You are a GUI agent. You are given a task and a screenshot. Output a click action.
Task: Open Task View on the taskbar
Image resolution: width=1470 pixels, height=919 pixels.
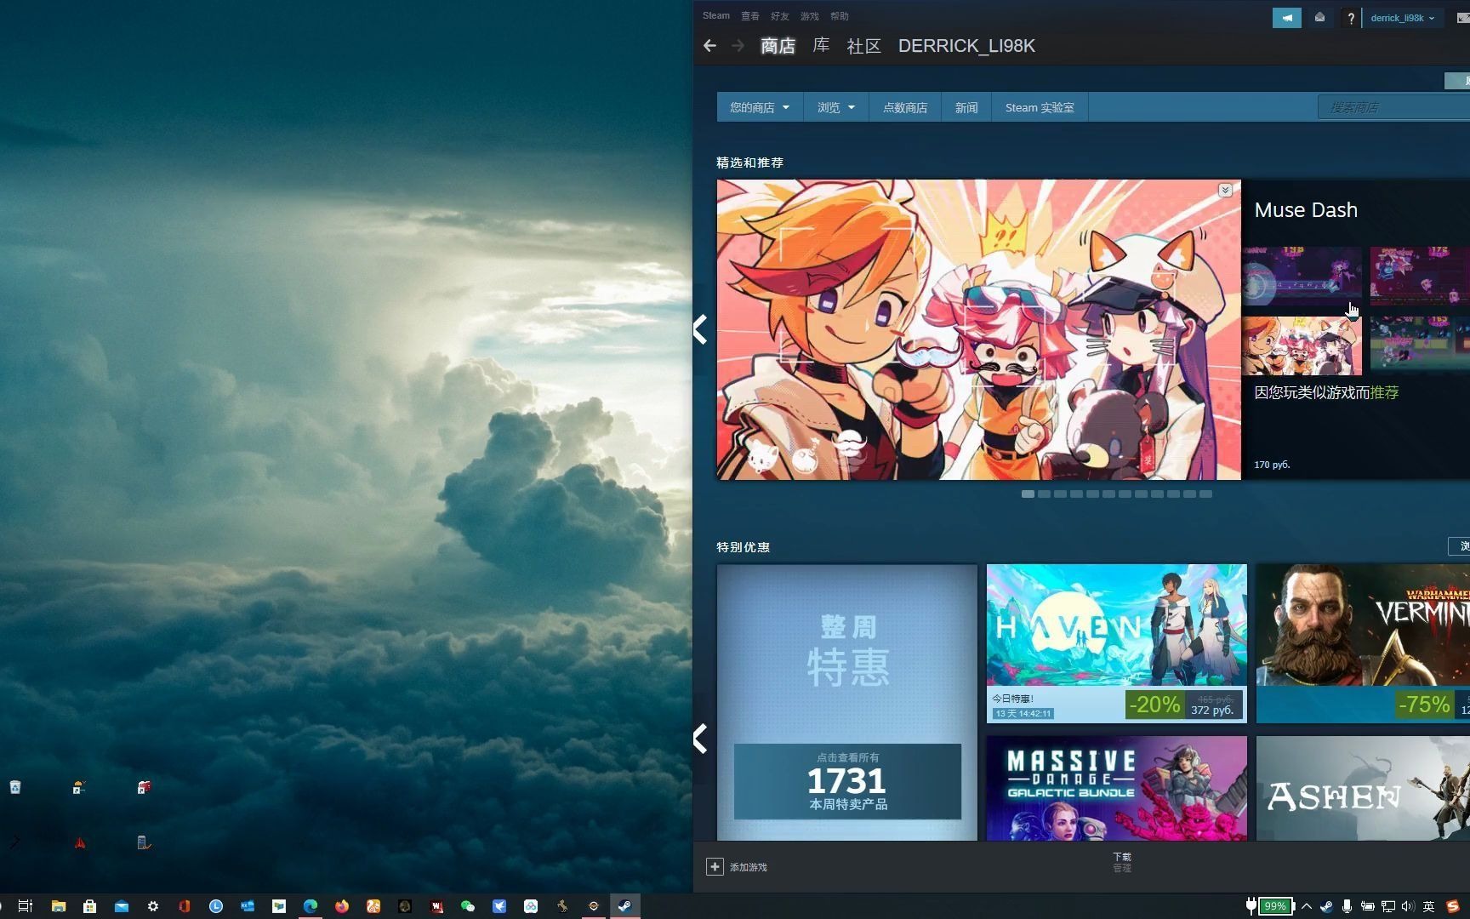(x=26, y=906)
